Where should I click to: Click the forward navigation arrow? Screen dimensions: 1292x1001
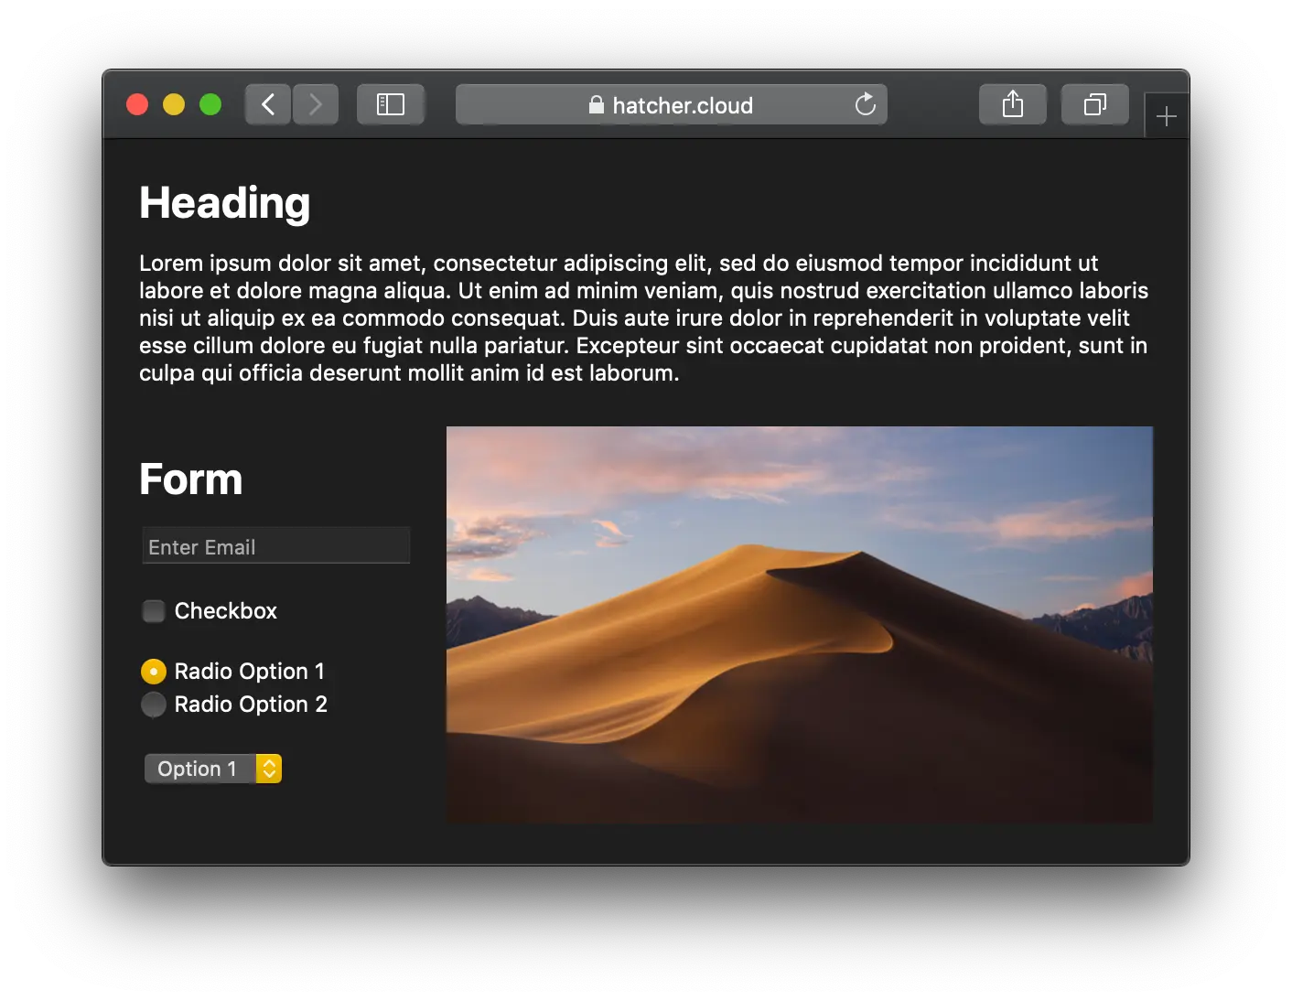click(x=315, y=104)
